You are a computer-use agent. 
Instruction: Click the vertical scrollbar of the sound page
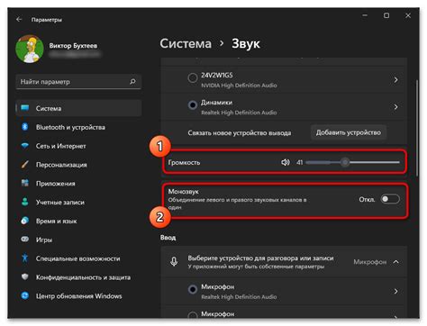click(417, 128)
